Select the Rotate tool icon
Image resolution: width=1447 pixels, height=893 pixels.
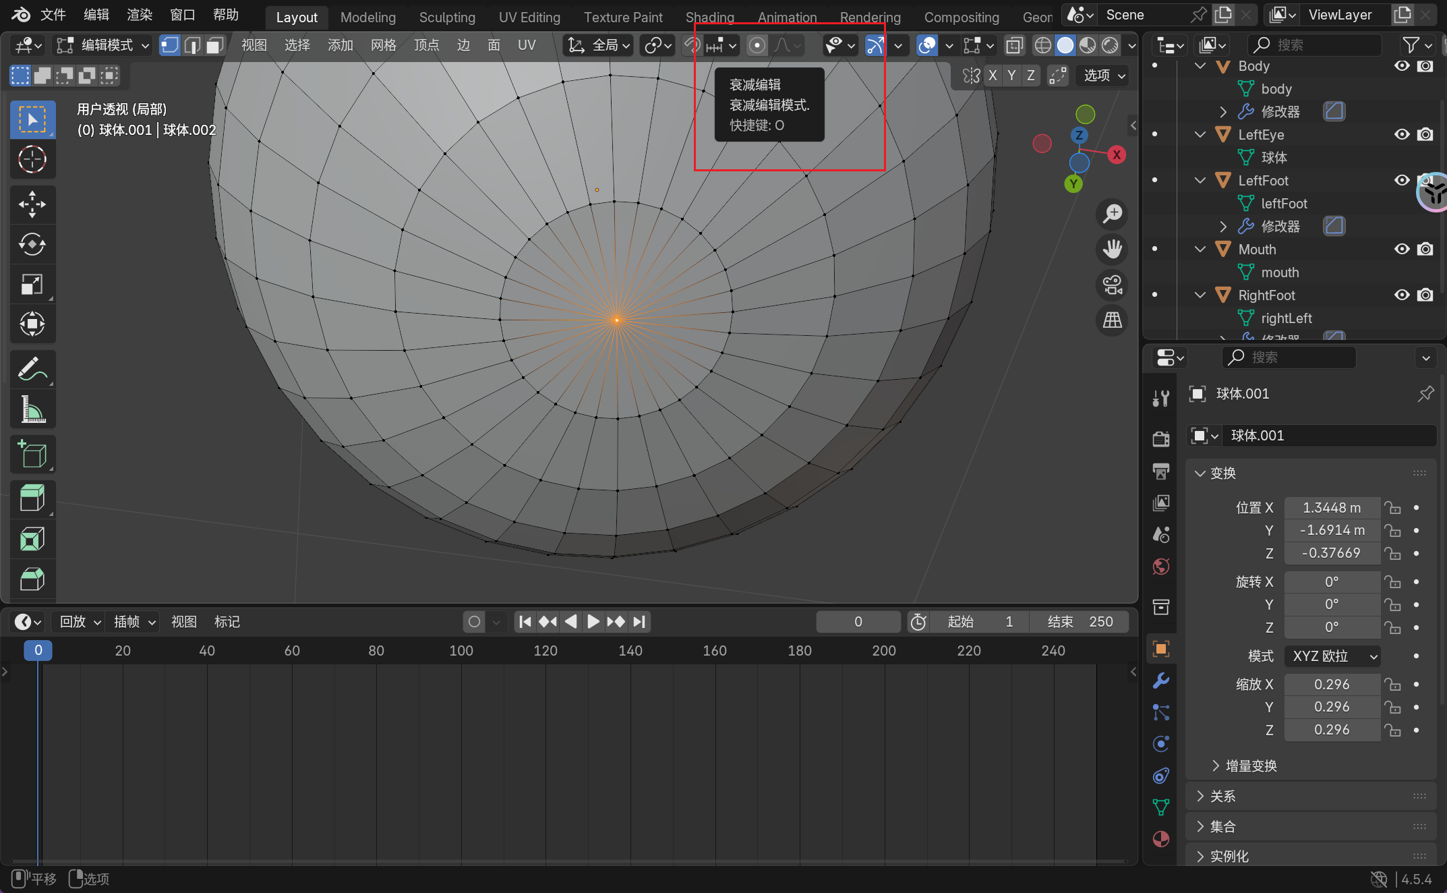coord(32,244)
